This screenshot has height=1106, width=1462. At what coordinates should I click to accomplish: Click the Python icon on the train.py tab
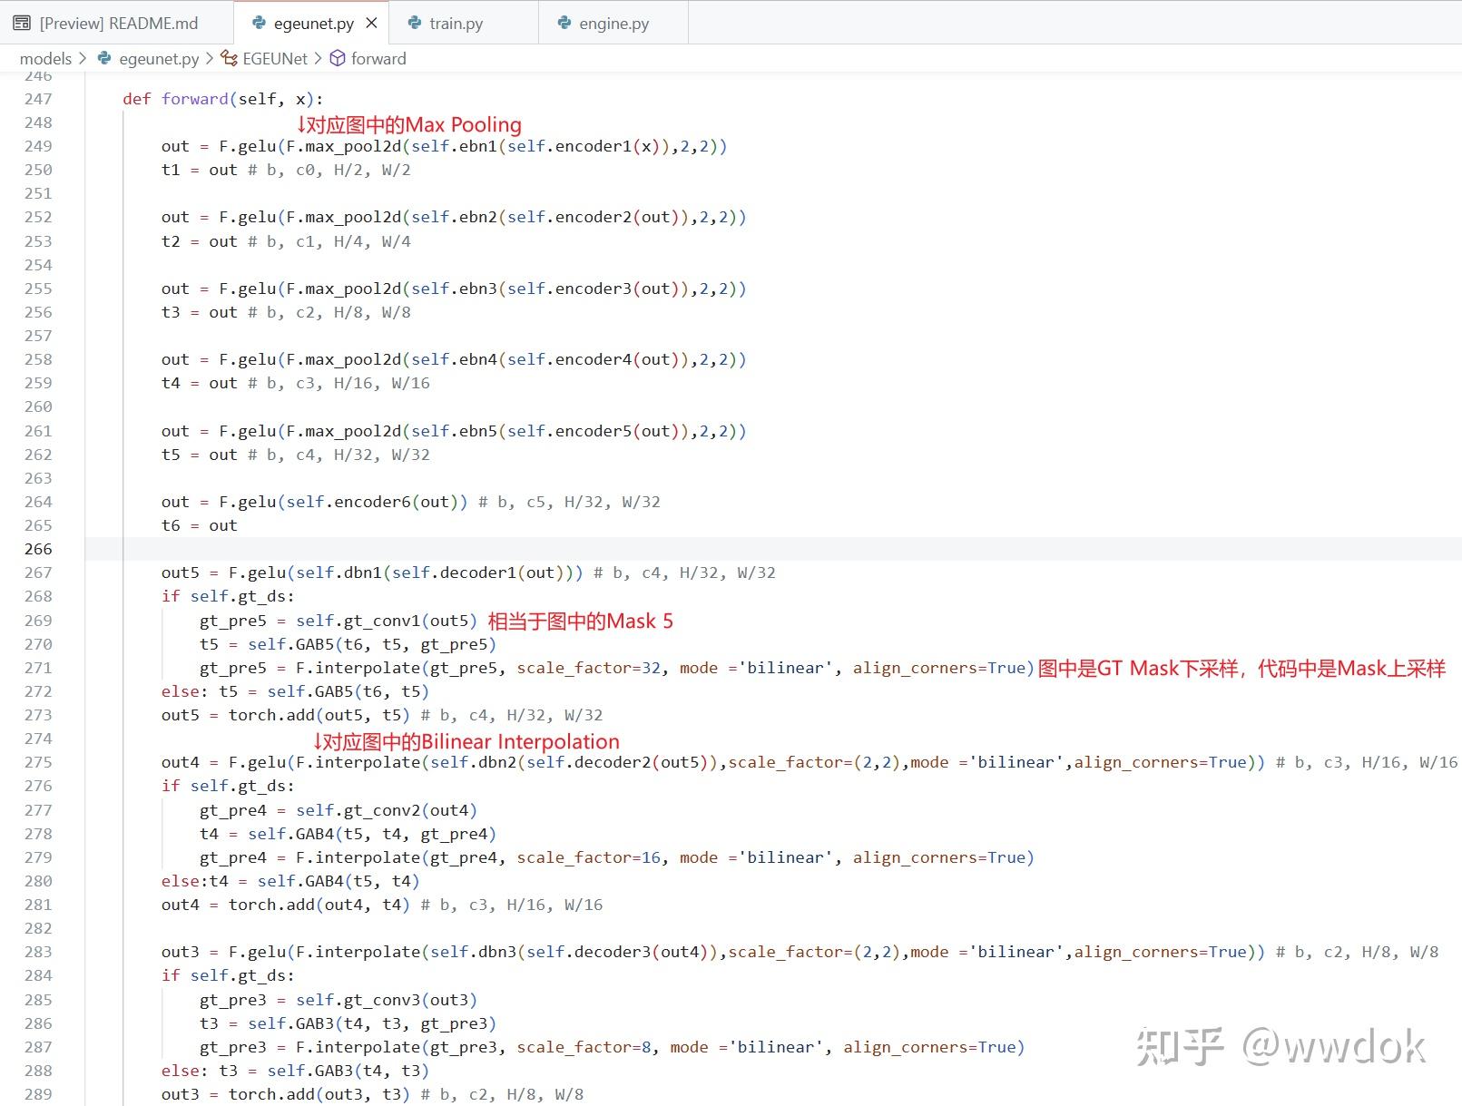(415, 23)
